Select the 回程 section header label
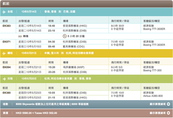 coord(10,79)
